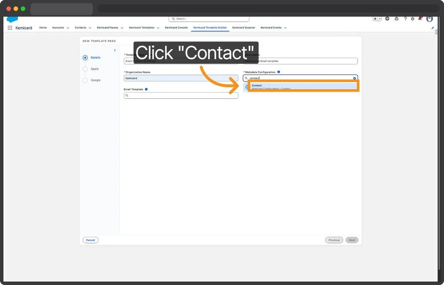This screenshot has height=285, width=444.
Task: Open the Help question mark icon
Action: (405, 19)
